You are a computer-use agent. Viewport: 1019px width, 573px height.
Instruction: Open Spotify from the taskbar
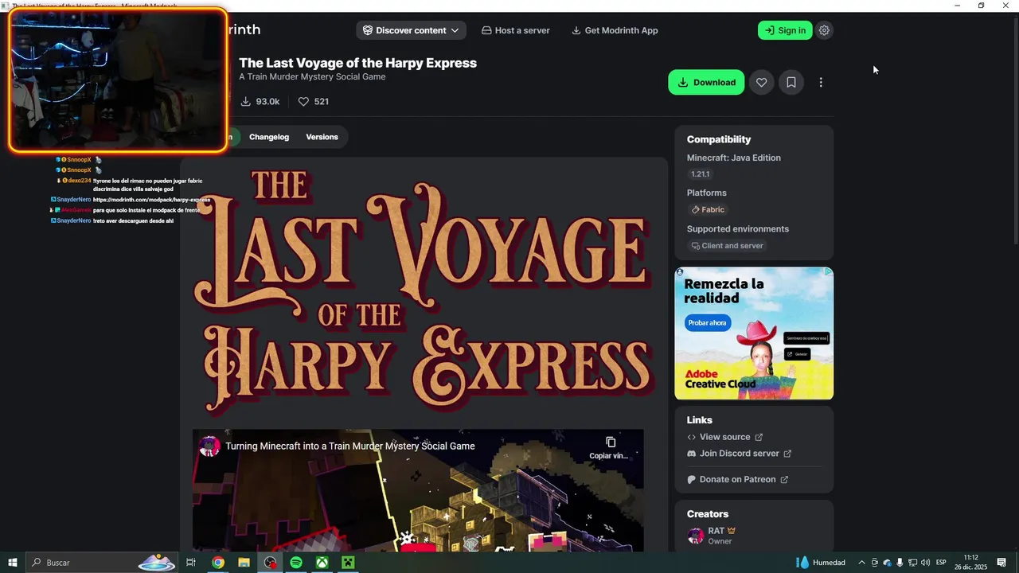point(296,563)
